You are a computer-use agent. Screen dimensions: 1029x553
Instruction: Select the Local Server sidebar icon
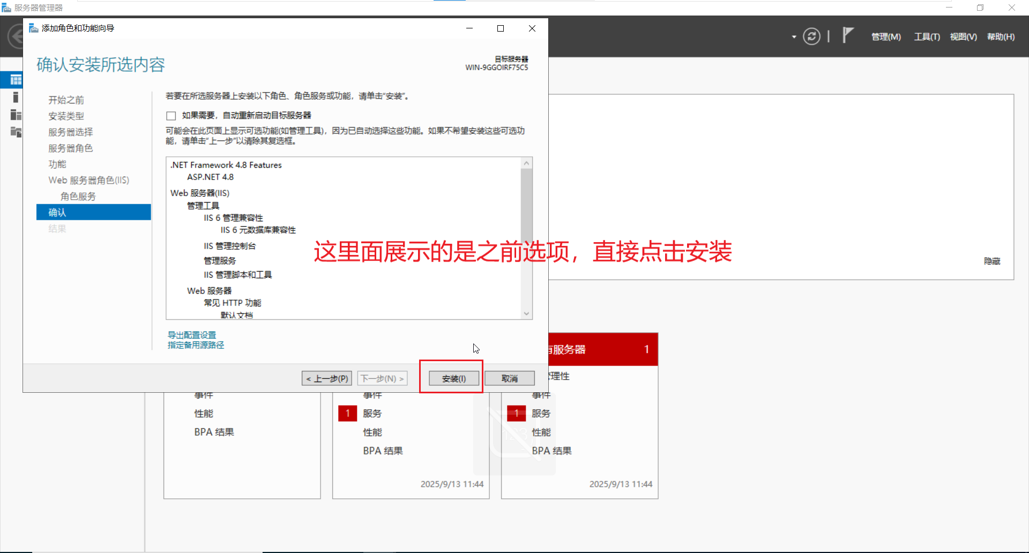15,98
